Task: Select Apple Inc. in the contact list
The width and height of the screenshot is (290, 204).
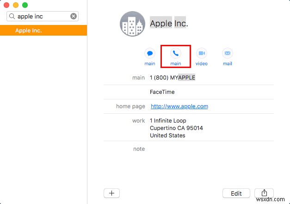Action: click(x=43, y=31)
